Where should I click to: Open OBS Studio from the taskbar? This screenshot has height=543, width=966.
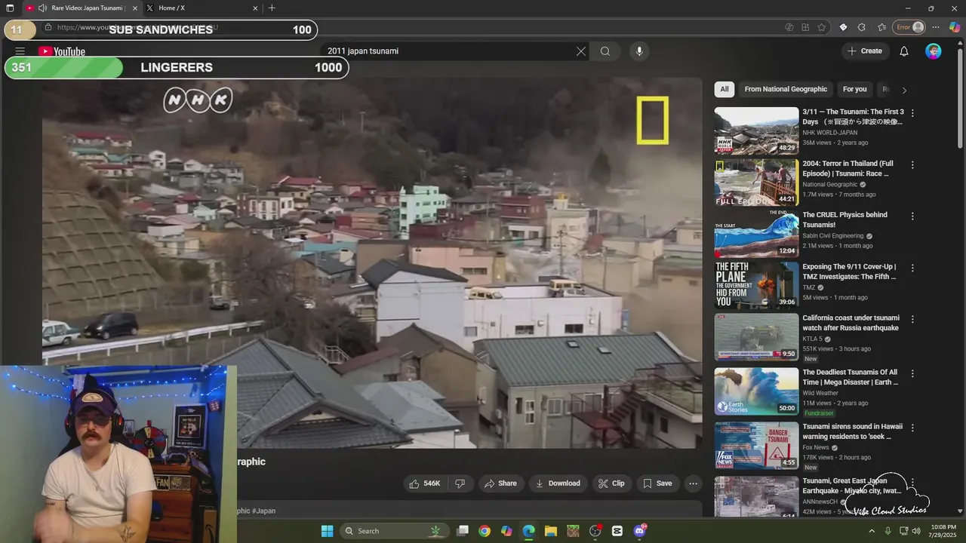click(x=595, y=531)
